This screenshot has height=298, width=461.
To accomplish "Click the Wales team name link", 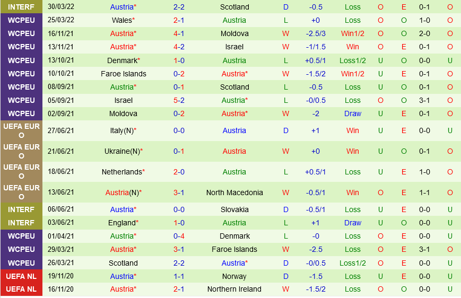I will point(121,20).
